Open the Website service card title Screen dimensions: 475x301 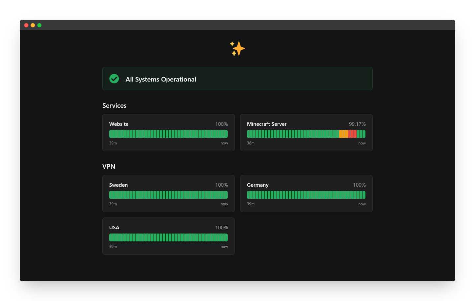(119, 124)
